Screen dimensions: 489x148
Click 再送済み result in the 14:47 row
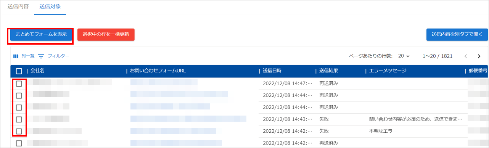click(x=328, y=84)
